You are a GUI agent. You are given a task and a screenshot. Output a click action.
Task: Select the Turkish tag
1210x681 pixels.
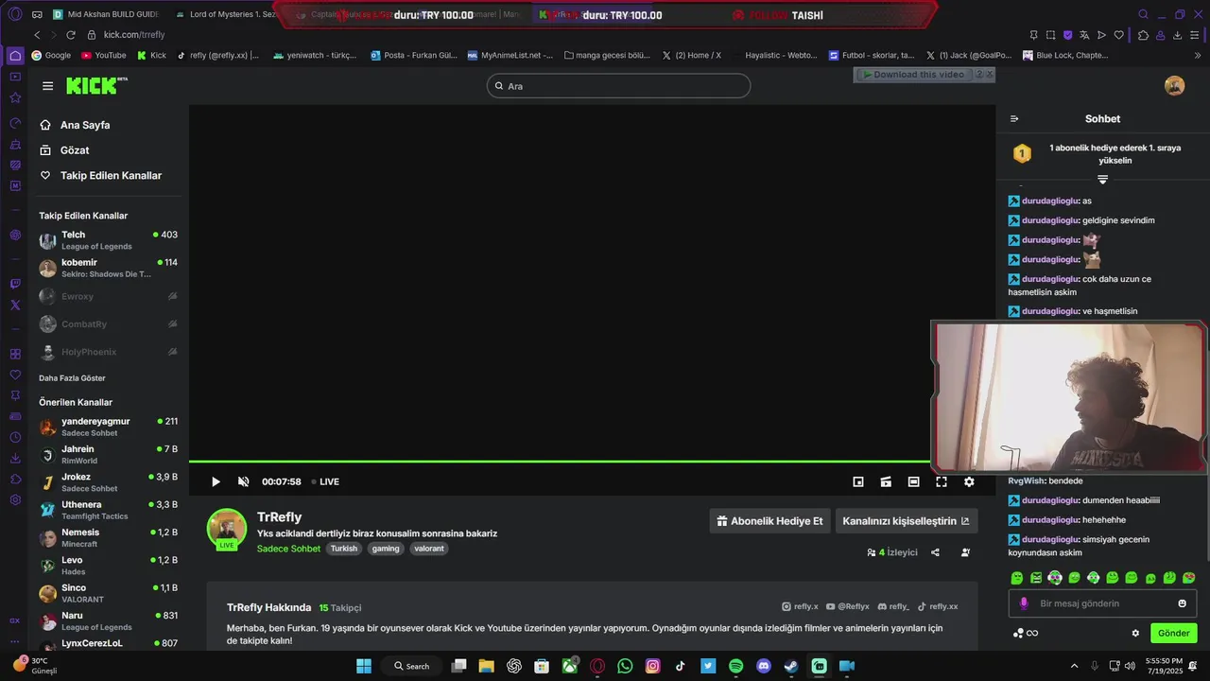point(344,549)
